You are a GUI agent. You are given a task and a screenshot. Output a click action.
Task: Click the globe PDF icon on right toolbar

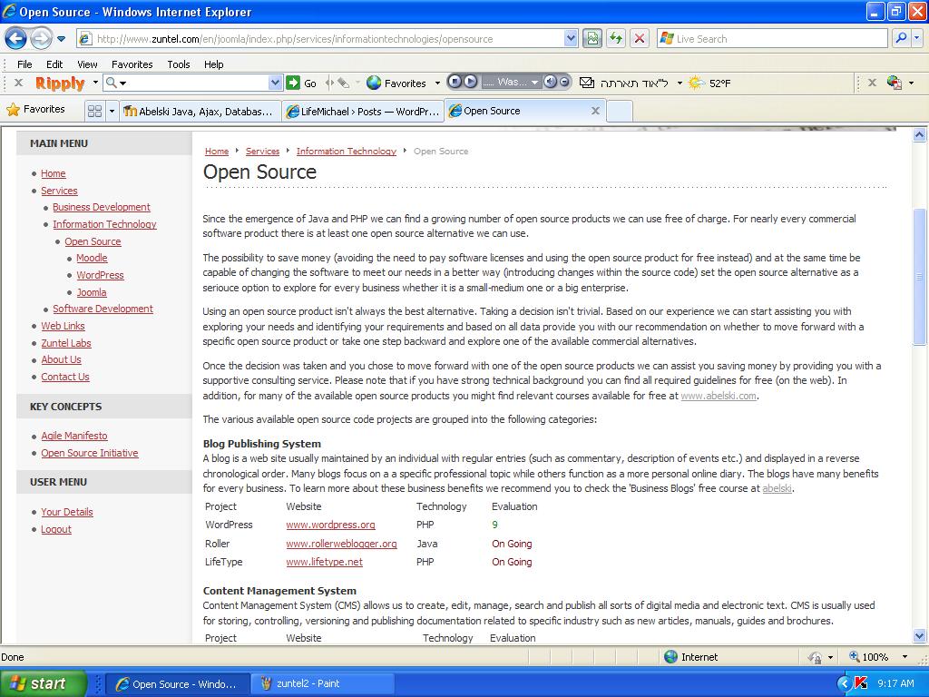(894, 83)
